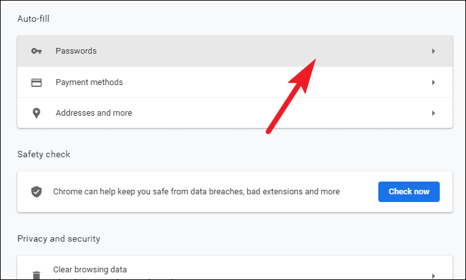Click the trash bin icon for Clear browsing data
This screenshot has width=466, height=280.
click(x=36, y=276)
